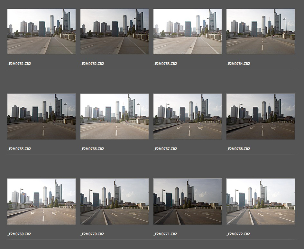Viewport: 304px width, 249px height.
Task: Select the _E2M0764.CR2 filename label
Action: pos(238,64)
